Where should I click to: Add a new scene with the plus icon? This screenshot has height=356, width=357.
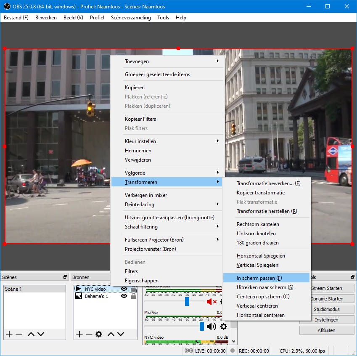tap(9, 334)
